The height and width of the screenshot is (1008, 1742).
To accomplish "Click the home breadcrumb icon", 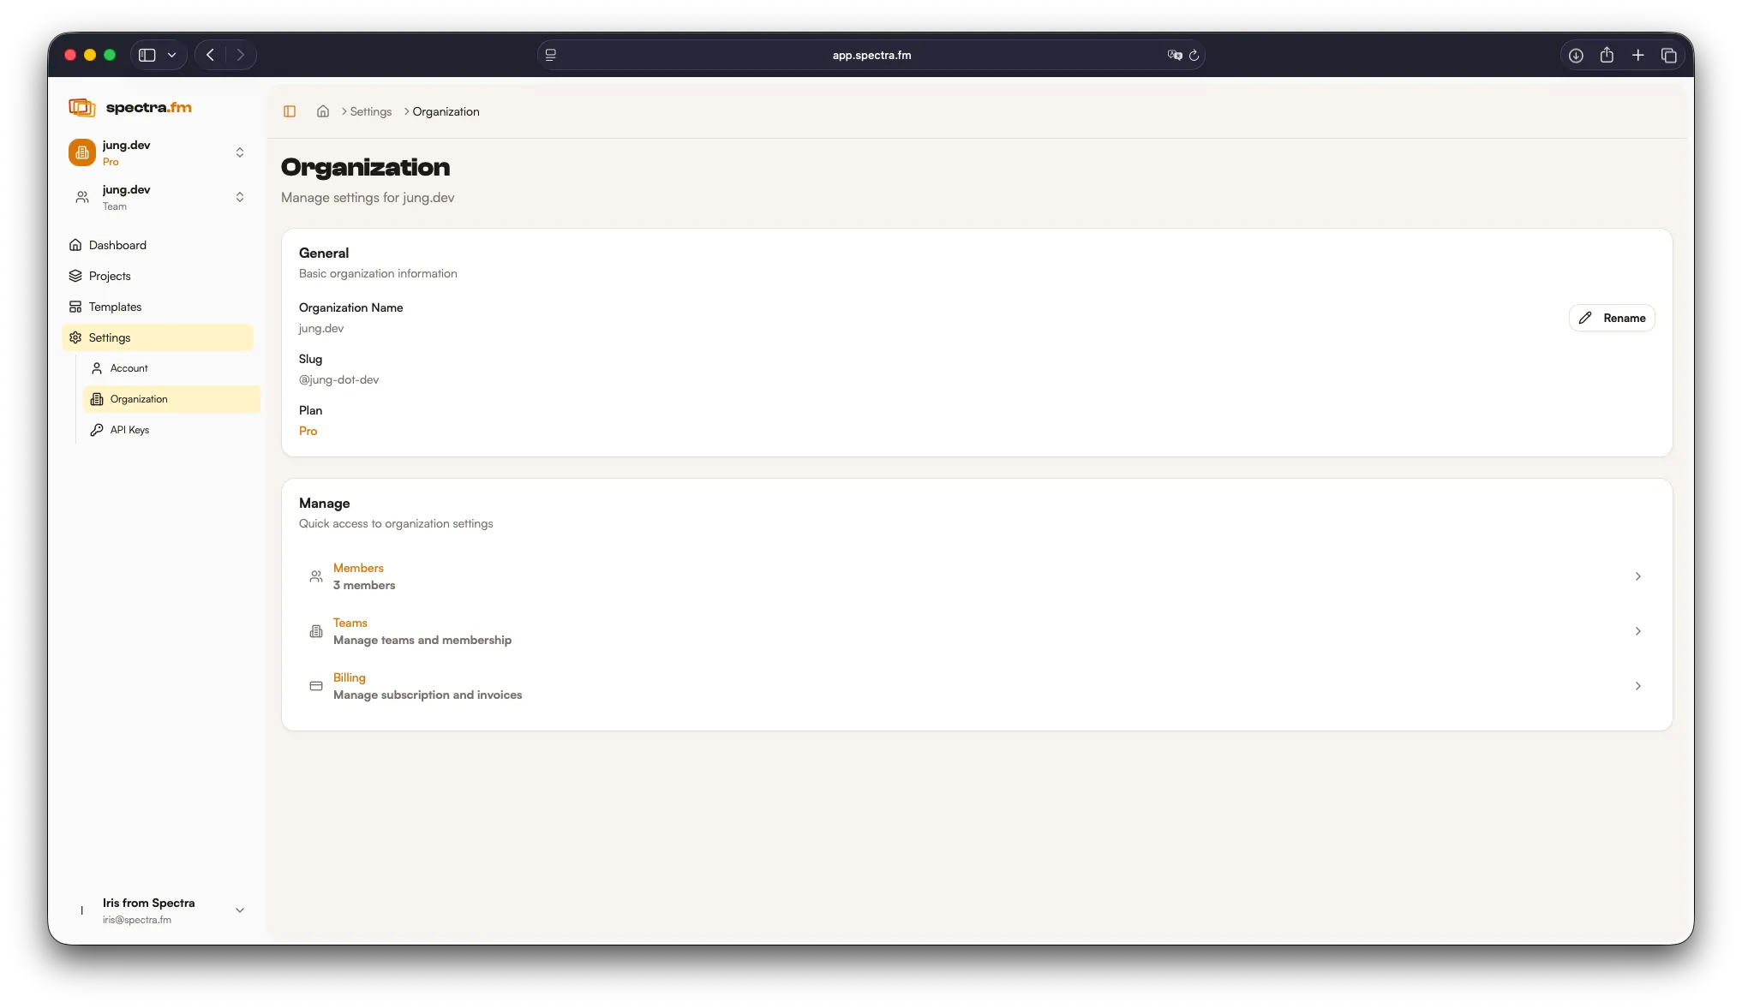I will pyautogui.click(x=322, y=111).
